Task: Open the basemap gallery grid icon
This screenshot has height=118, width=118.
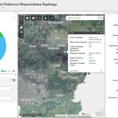Action: 33,18
